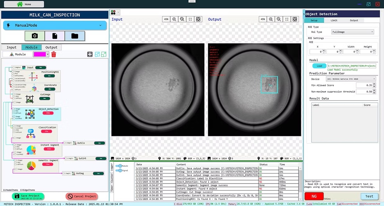Click the Load model button
384x206 pixels.
click(319, 66)
